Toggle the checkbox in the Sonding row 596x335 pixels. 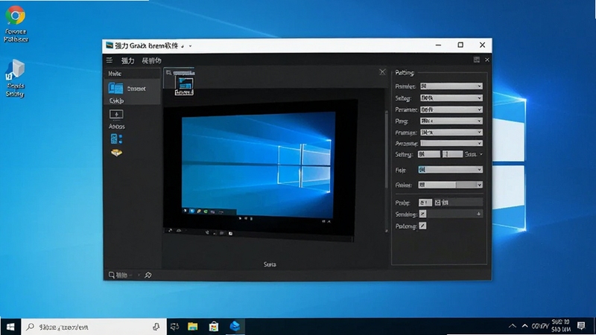point(422,214)
